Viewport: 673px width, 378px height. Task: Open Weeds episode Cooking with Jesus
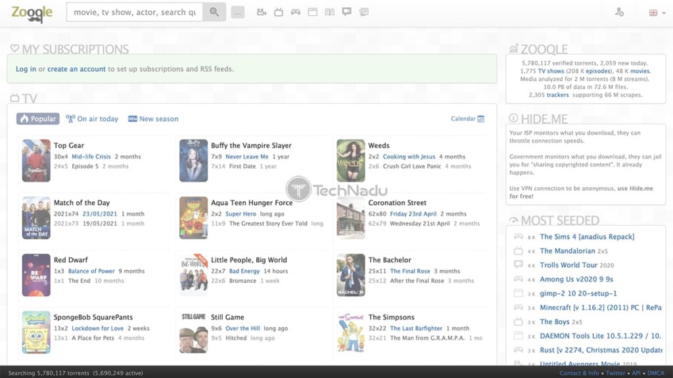click(409, 156)
